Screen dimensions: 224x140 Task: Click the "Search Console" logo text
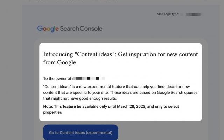point(81,29)
